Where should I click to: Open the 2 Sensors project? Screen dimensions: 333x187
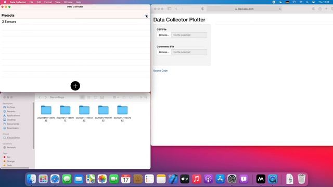(x=75, y=22)
